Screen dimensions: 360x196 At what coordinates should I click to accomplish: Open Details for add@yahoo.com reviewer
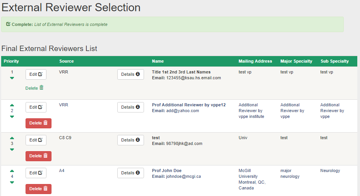point(130,107)
